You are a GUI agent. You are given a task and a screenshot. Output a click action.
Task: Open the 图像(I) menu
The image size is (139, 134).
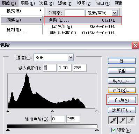pos(9,3)
